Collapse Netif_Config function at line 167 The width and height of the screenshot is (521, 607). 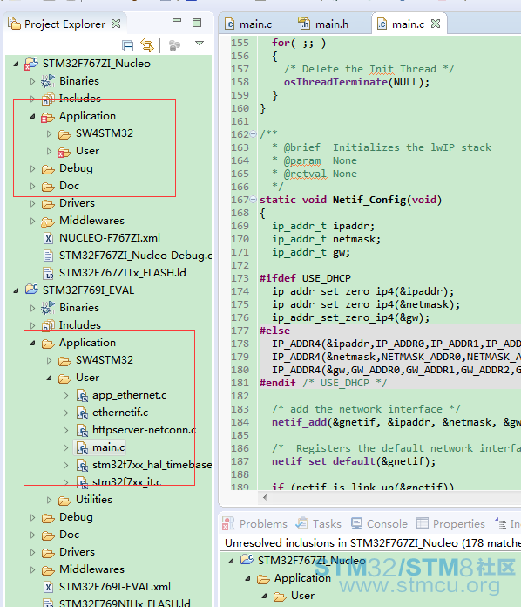pyautogui.click(x=253, y=200)
